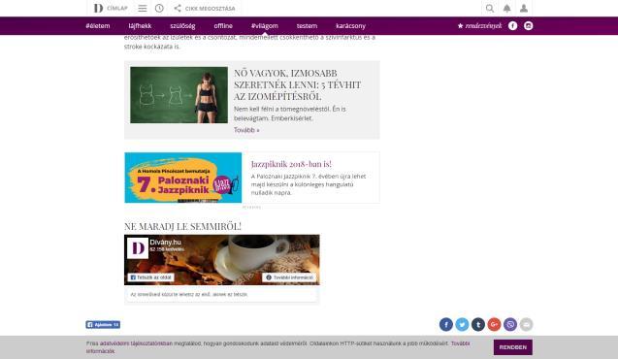
Task: Click the clock history icon
Action: [x=159, y=9]
